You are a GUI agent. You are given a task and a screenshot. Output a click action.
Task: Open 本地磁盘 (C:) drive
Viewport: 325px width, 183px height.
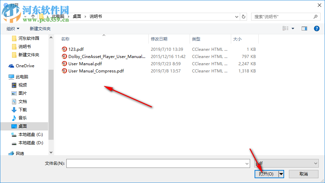coord(31,135)
